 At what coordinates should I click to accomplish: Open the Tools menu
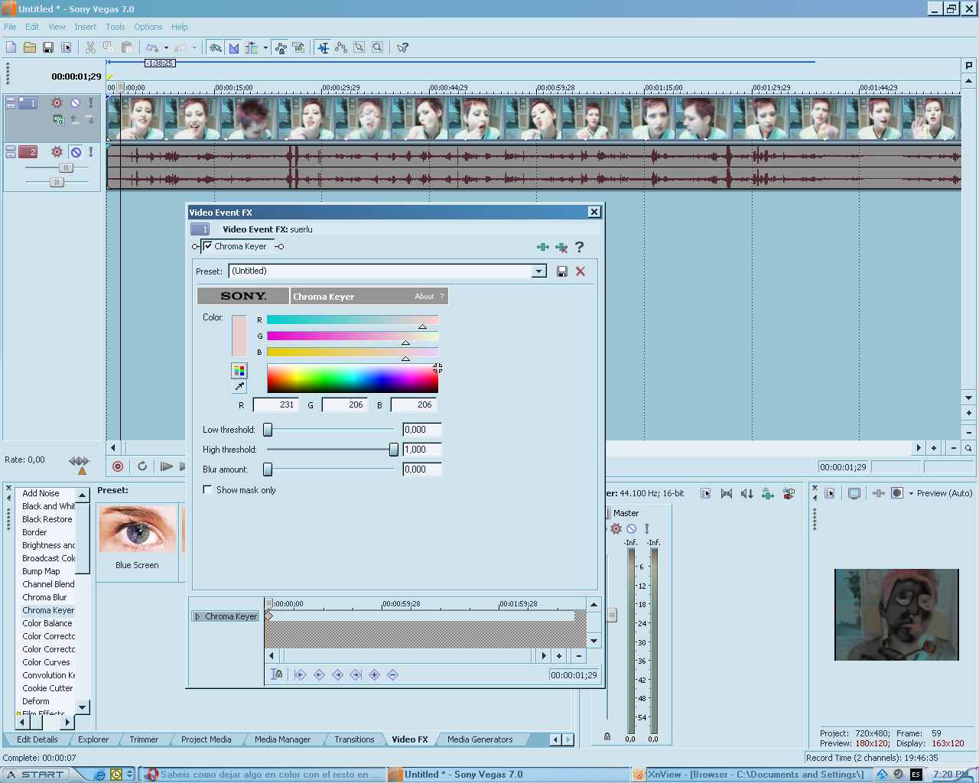115,27
